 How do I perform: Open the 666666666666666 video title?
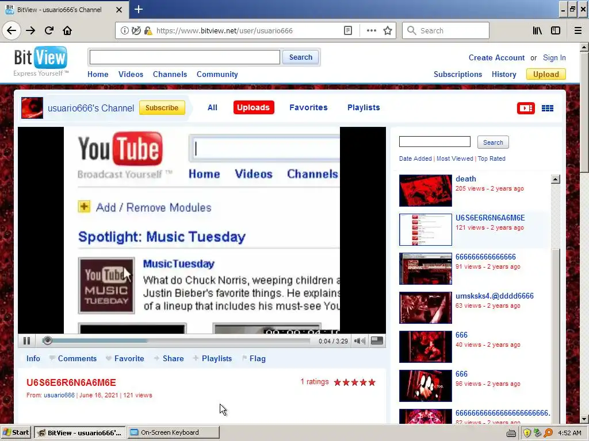(x=485, y=257)
